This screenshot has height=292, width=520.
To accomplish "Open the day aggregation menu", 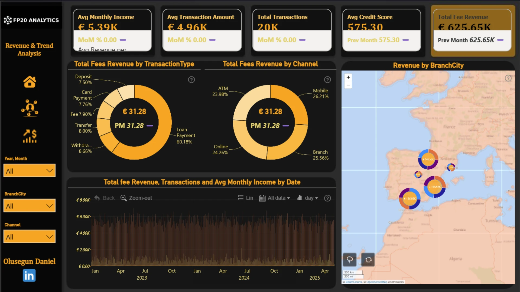I will point(307,198).
